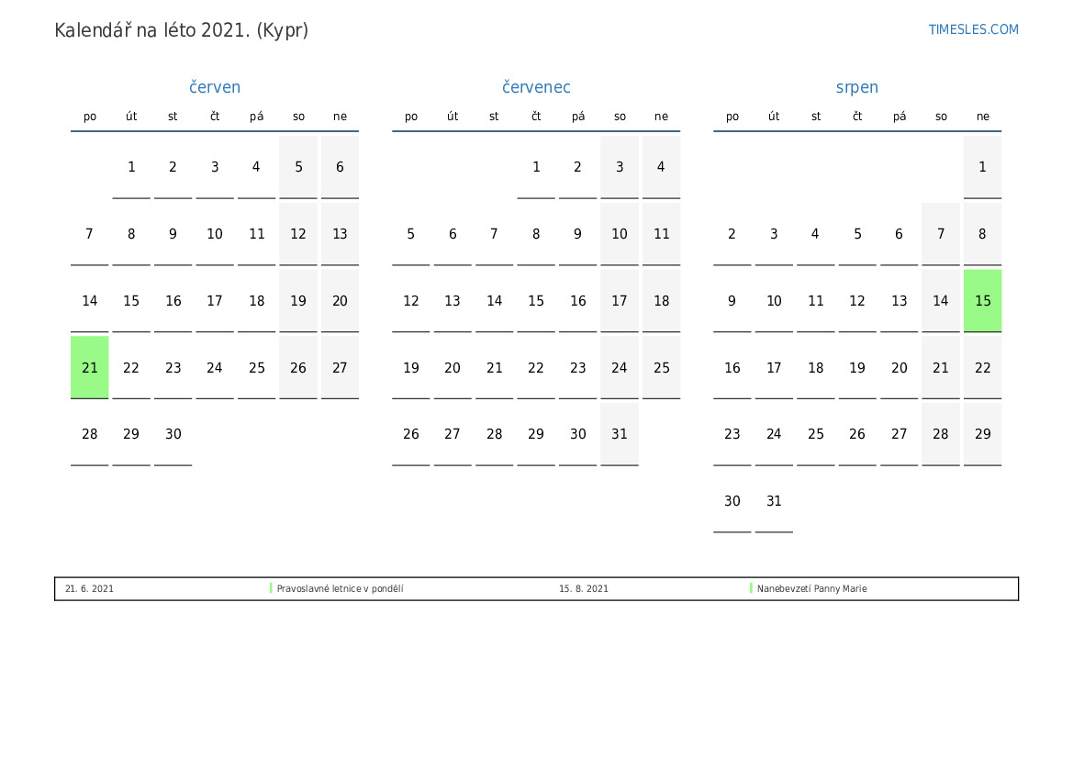
Task: Open the TIMESLES.COM link
Action: [x=973, y=29]
